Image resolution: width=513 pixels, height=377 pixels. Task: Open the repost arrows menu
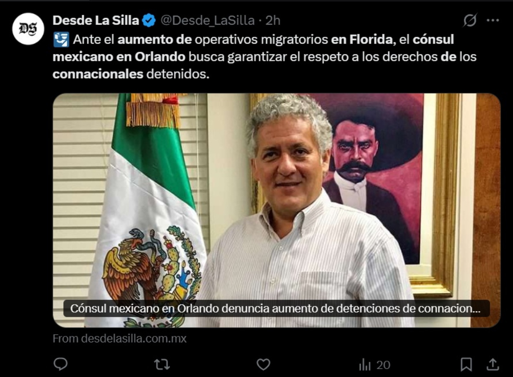tap(162, 364)
